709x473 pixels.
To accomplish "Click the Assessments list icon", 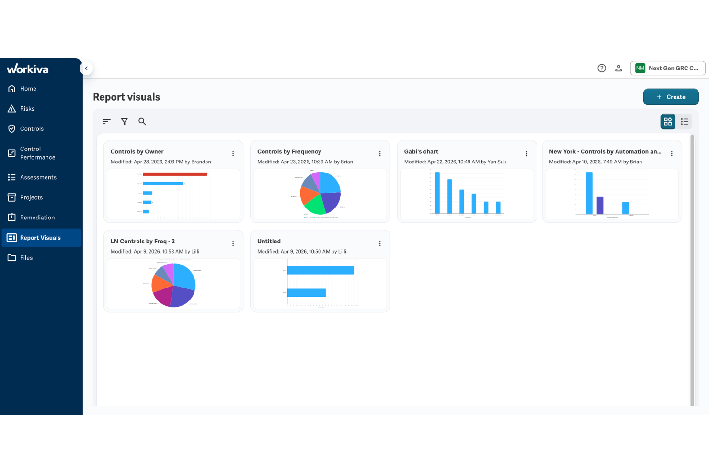I will (x=12, y=177).
